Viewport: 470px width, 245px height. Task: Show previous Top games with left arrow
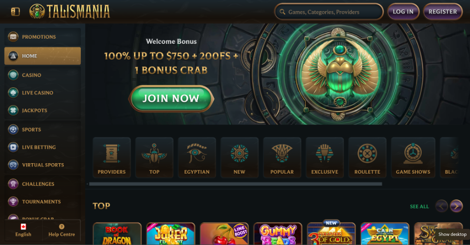441,206
